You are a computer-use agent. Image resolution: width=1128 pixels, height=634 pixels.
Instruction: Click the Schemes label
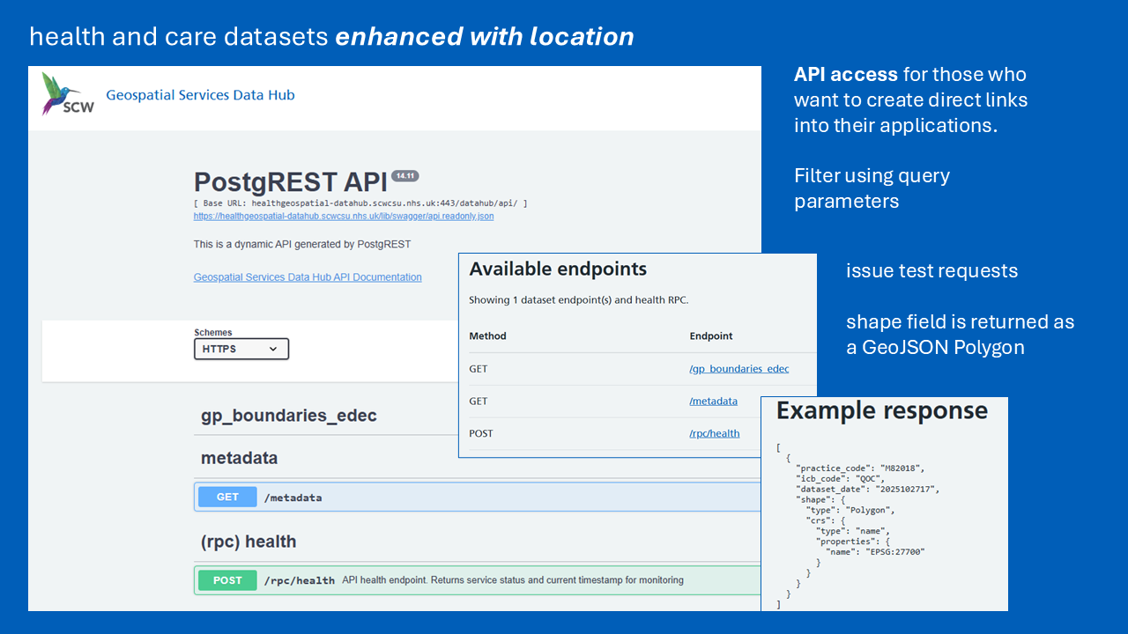213,333
